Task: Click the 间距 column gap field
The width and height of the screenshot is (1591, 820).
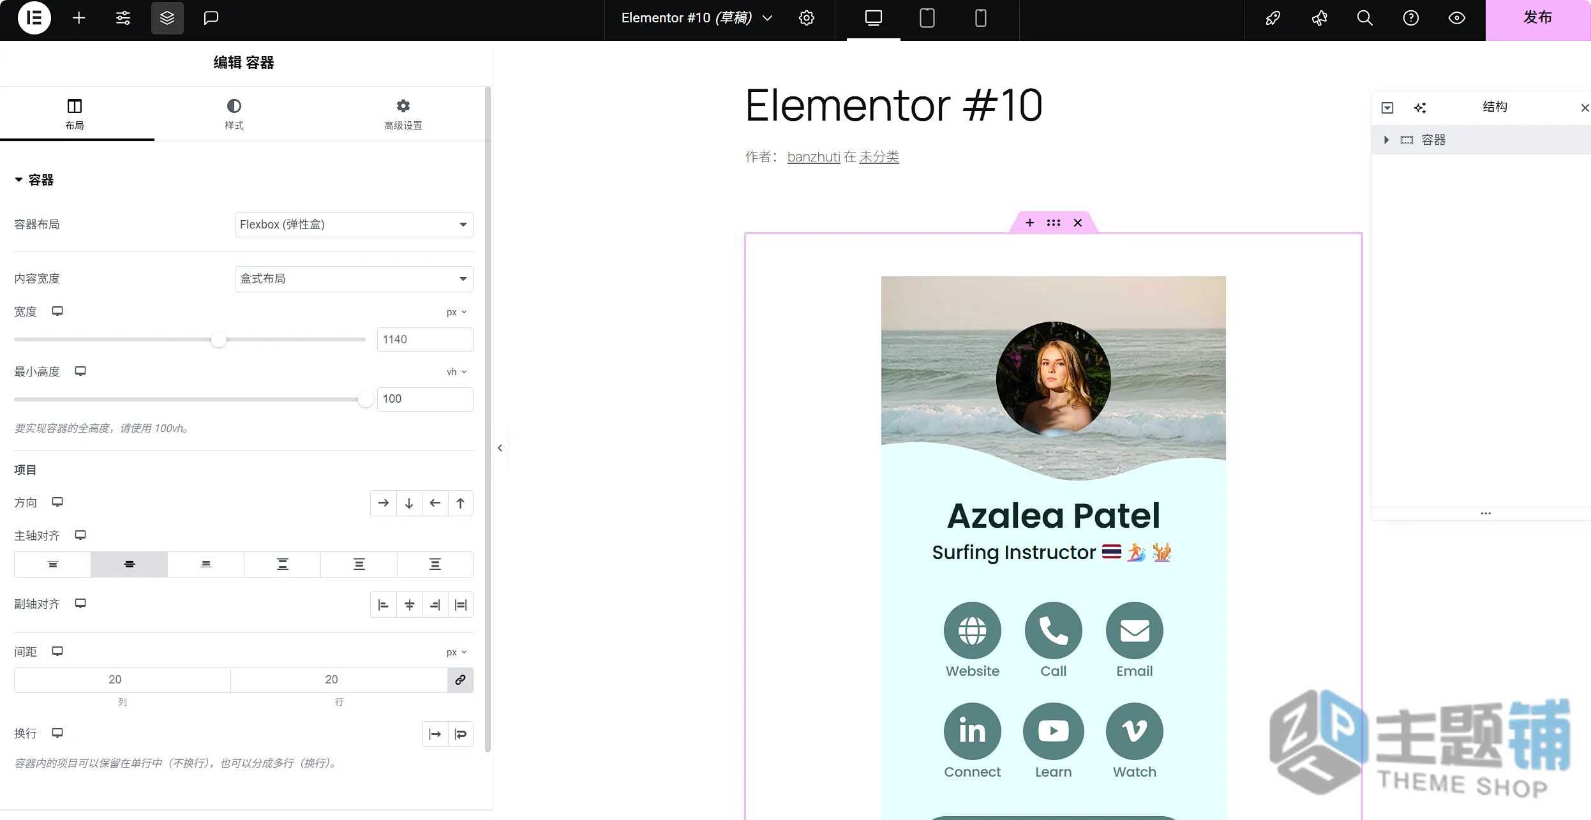Action: (x=123, y=680)
